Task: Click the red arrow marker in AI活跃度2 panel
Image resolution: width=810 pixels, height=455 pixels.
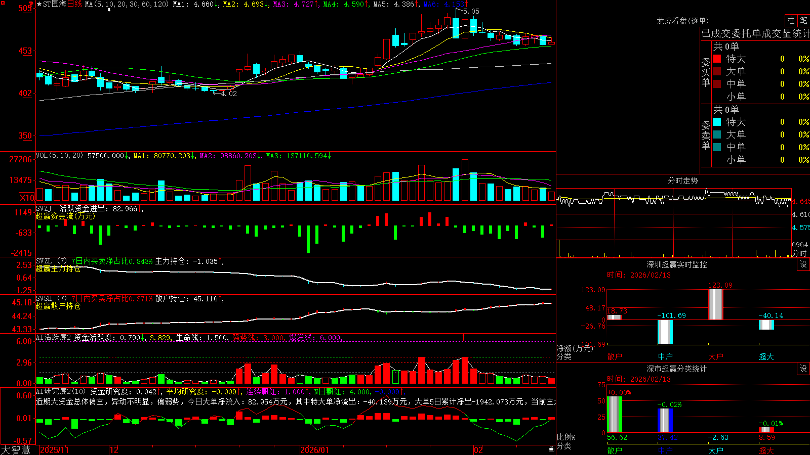Action: [463, 336]
